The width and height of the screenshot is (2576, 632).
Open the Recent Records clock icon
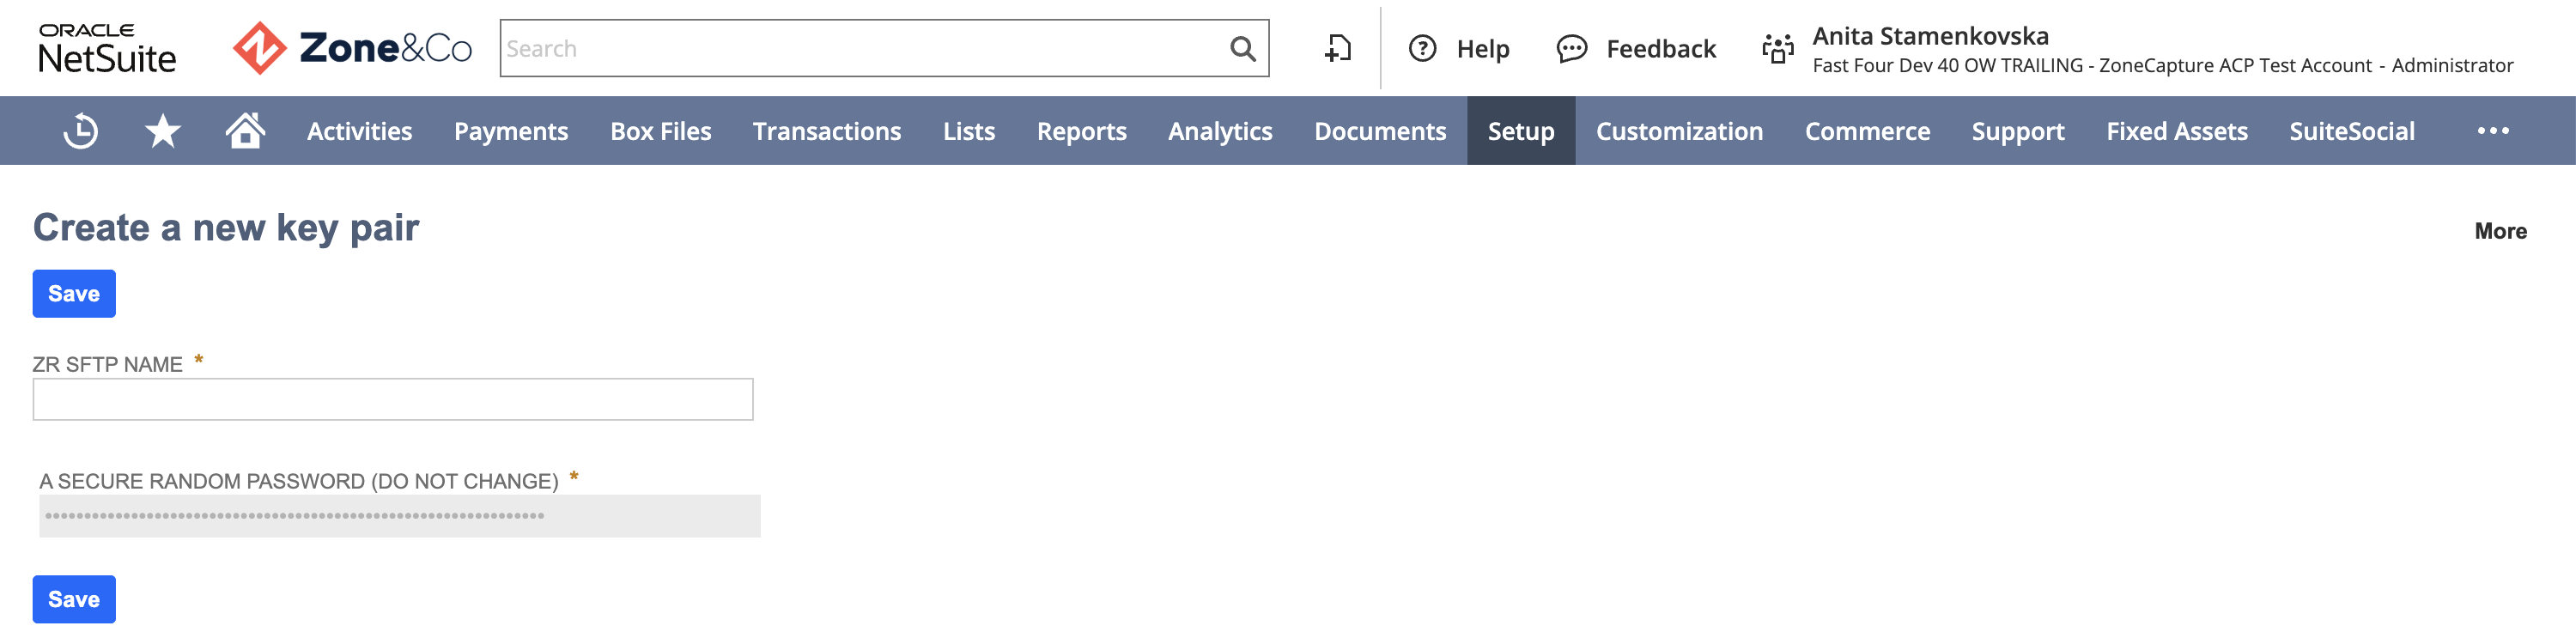click(x=81, y=131)
